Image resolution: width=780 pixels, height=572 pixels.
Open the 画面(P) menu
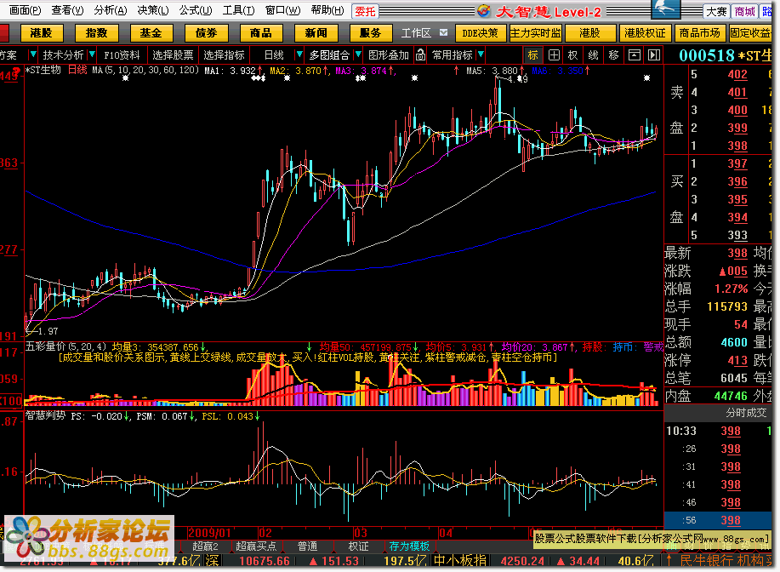click(x=25, y=10)
